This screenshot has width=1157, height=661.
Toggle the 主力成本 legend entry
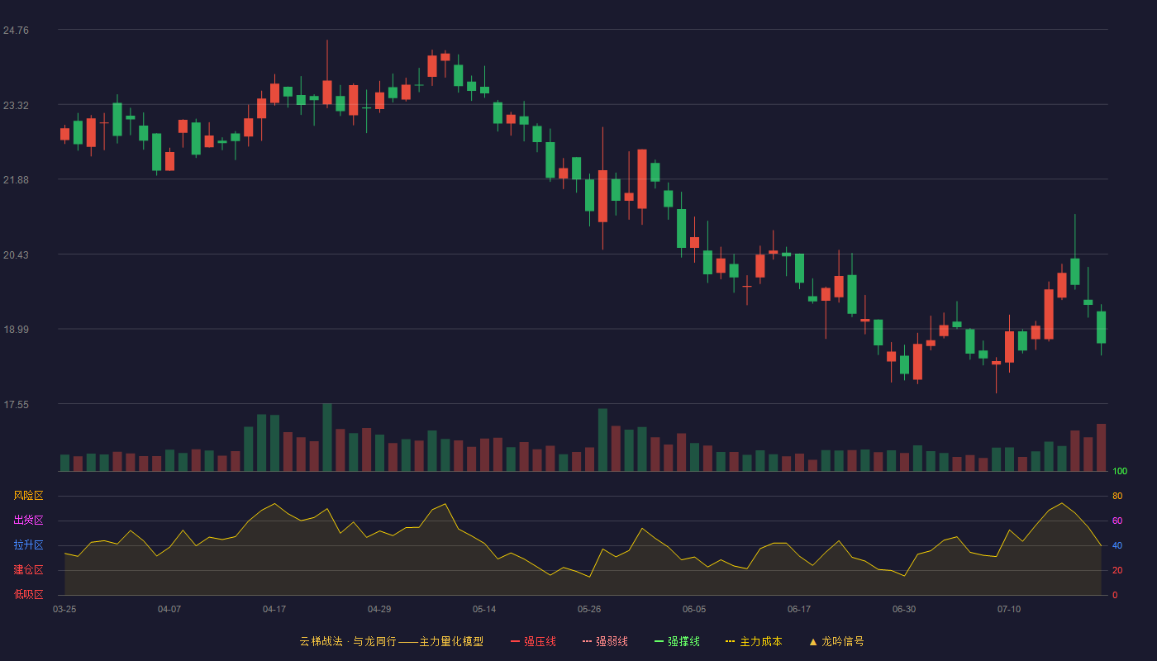753,641
